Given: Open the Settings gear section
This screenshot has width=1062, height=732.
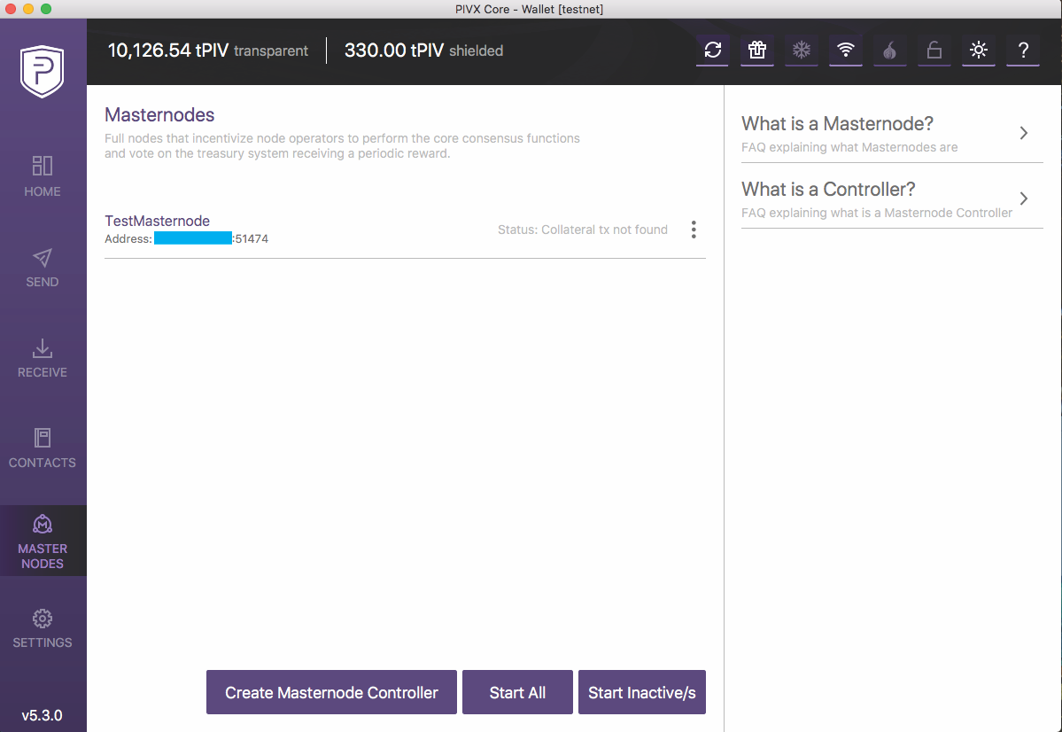Looking at the screenshot, I should pos(42,628).
